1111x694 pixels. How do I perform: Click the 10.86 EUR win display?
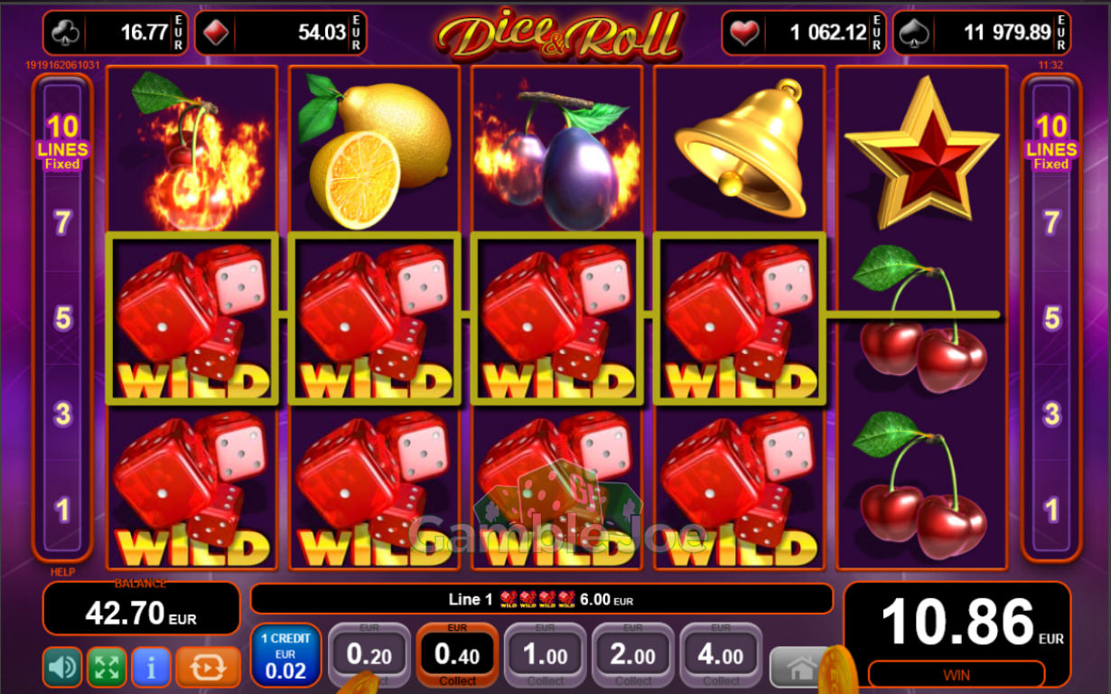click(957, 635)
